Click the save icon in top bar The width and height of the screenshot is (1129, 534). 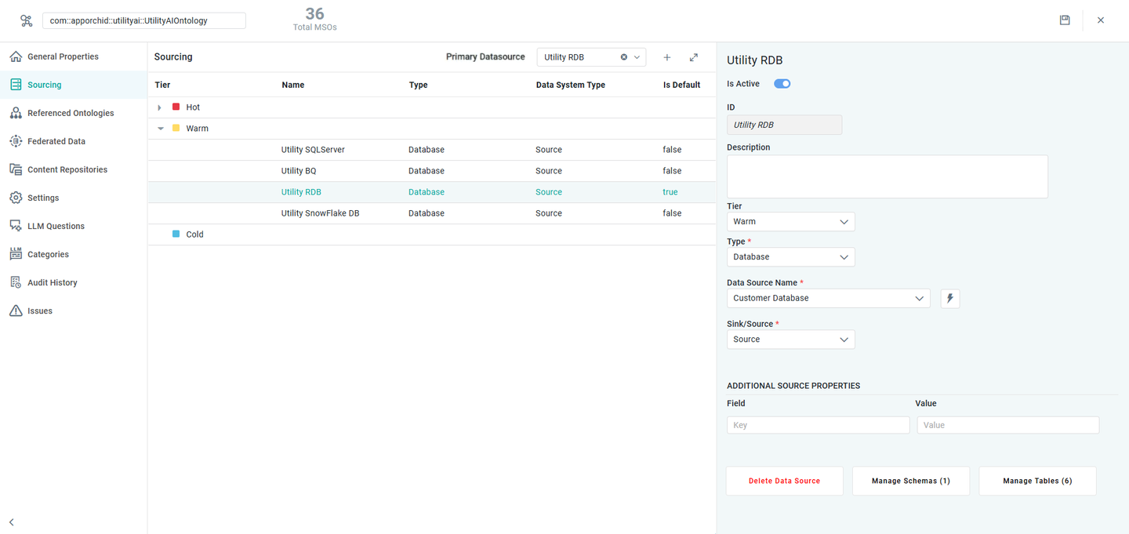[x=1065, y=20]
